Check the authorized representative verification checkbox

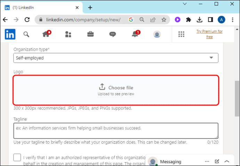point(17,157)
